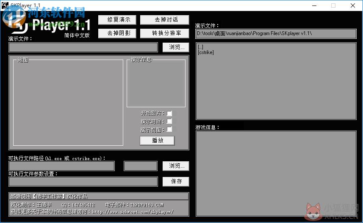Minimize the SKPlayer window
This screenshot has height=223, width=363.
point(314,5)
